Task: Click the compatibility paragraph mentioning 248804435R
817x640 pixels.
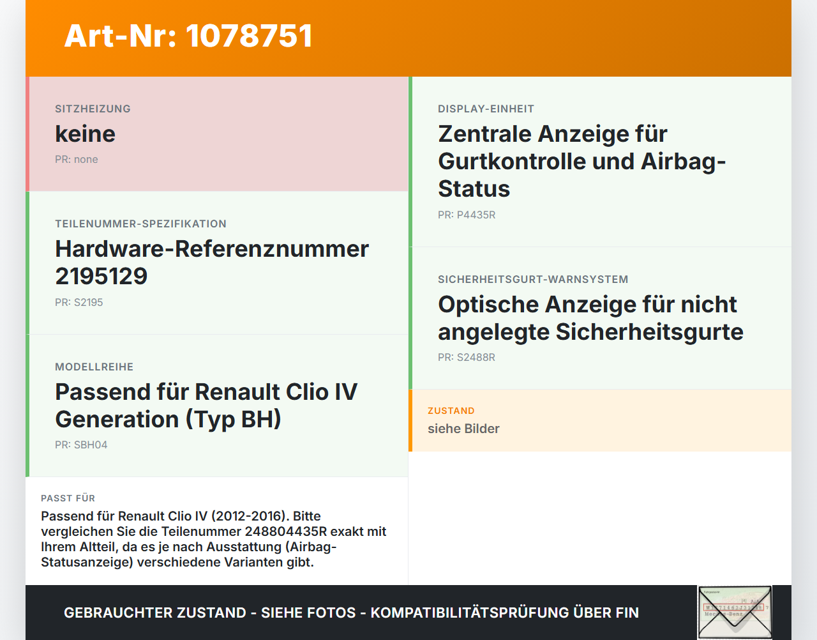Action: point(214,539)
